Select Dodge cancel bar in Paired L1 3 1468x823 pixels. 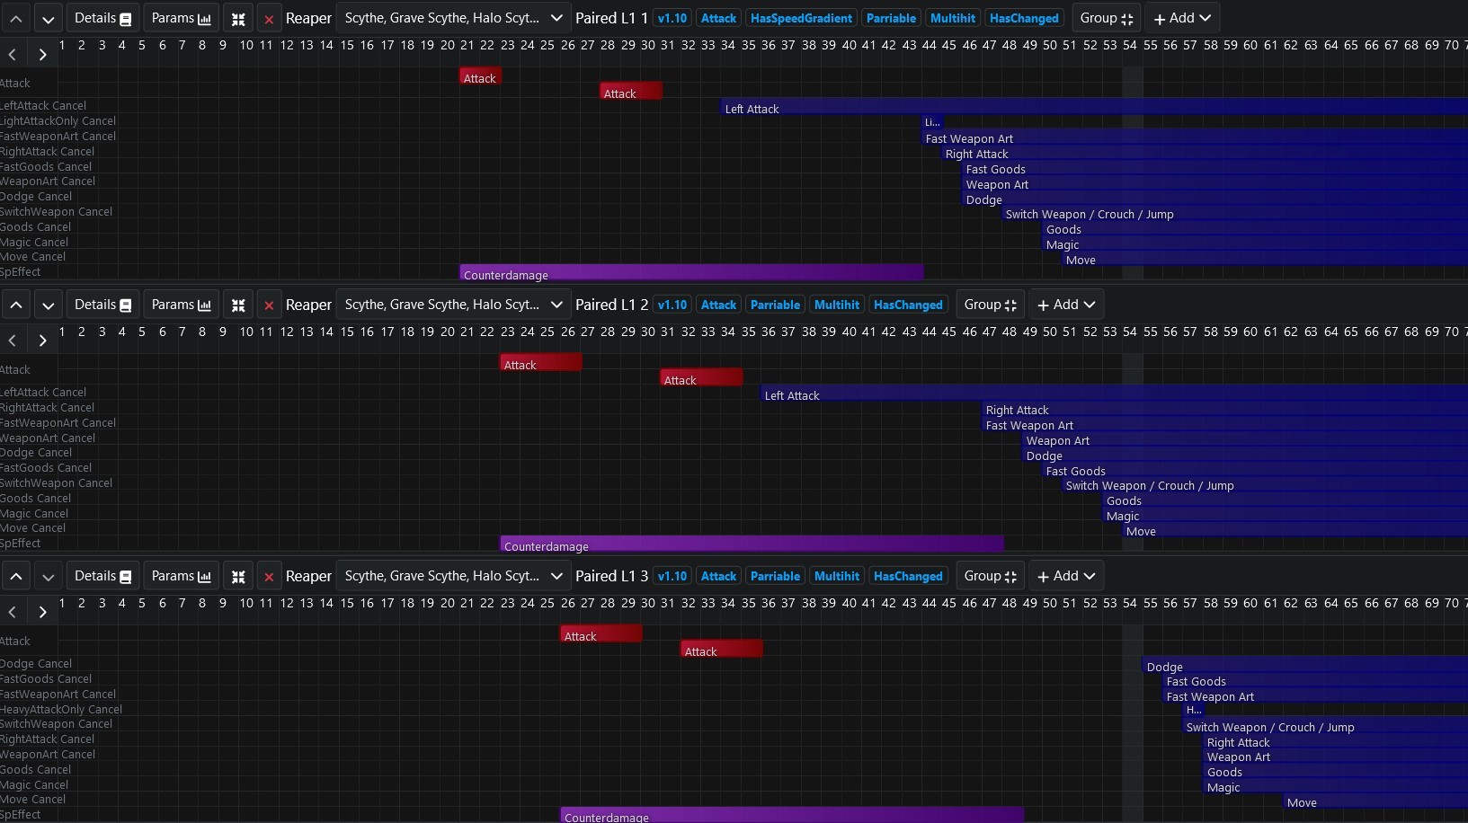click(x=1305, y=666)
